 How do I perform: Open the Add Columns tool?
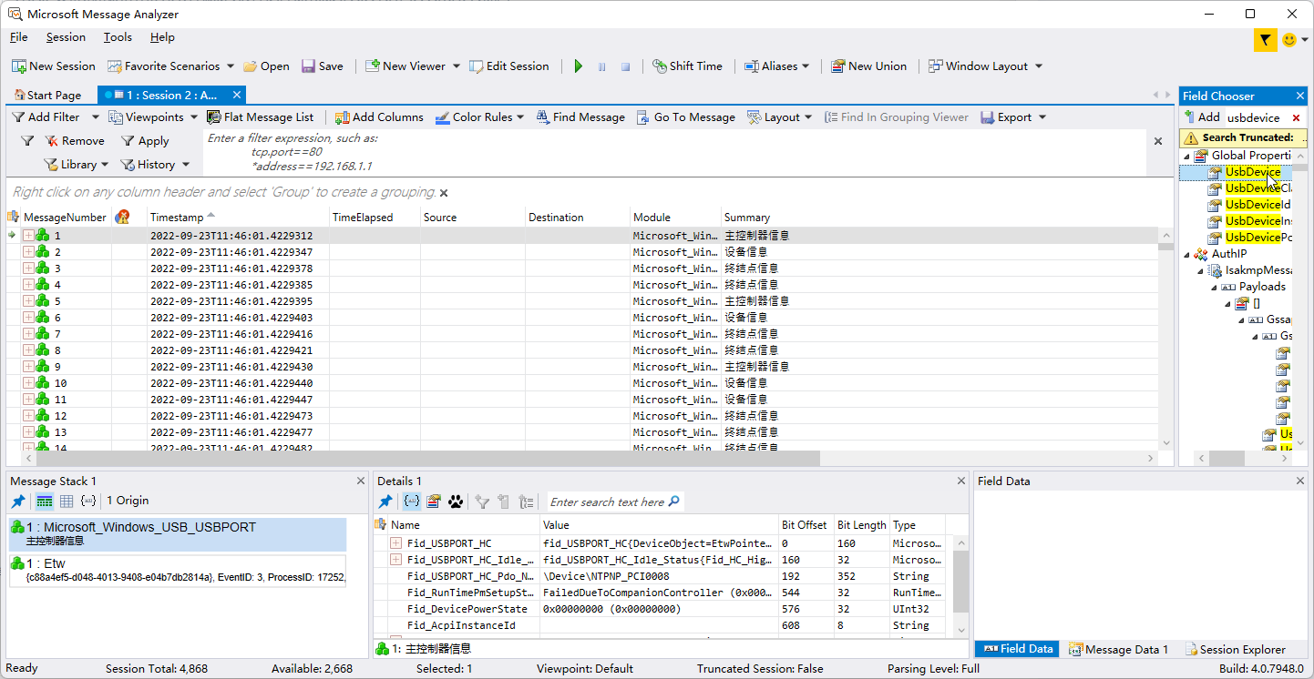(379, 117)
